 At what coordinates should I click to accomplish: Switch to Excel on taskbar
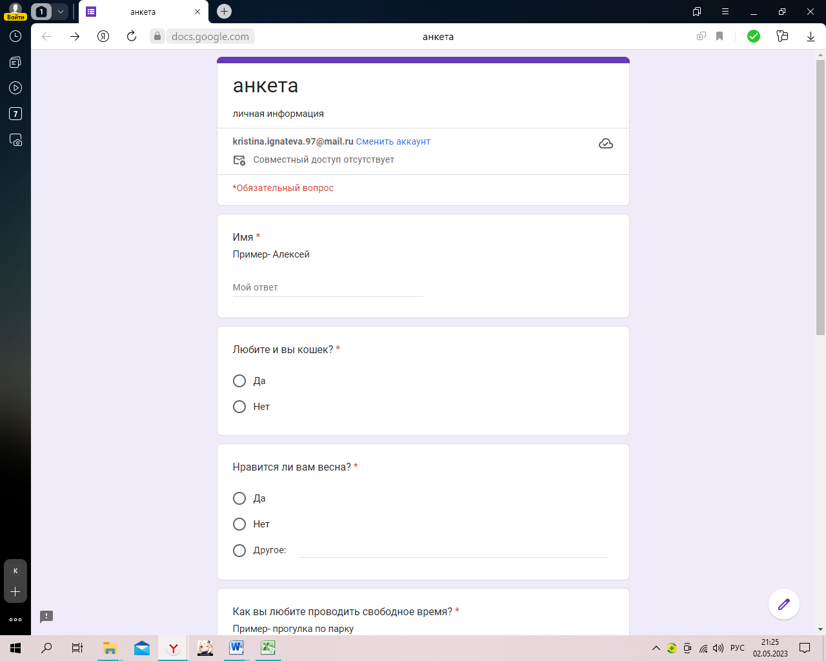(x=268, y=648)
